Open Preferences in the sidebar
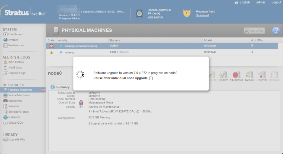283x154 pixels. tap(16, 45)
